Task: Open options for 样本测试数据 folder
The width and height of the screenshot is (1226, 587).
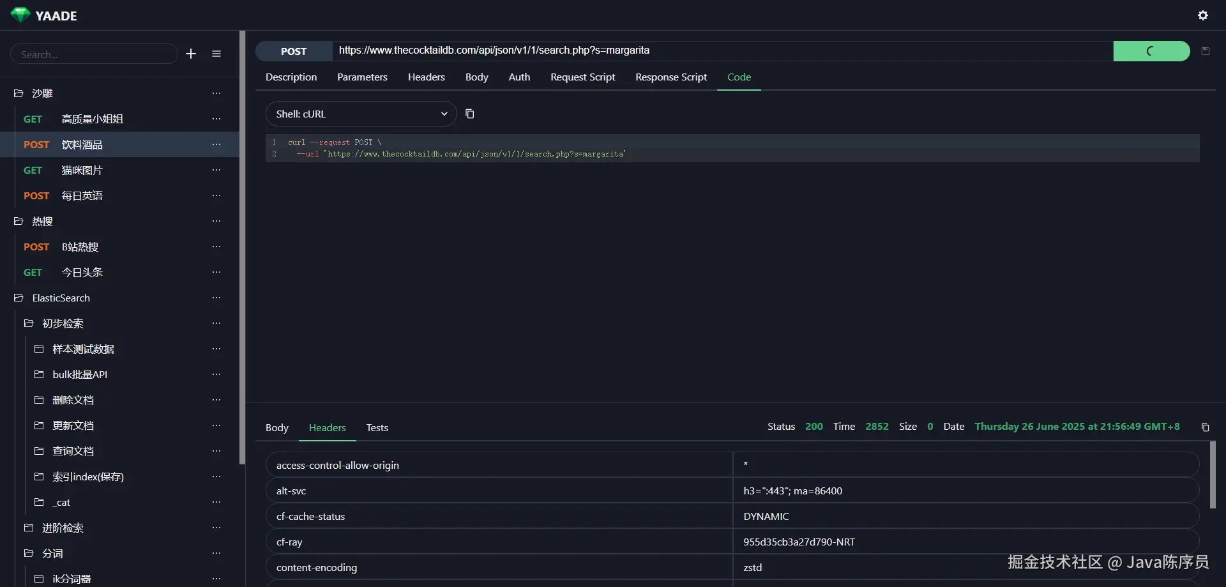Action: coord(216,349)
